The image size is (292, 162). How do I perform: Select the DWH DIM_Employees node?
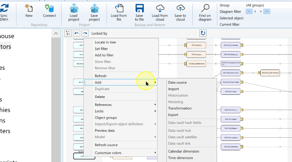pos(230,54)
